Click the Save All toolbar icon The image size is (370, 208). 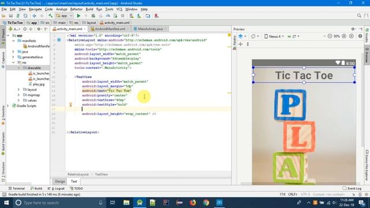[x=10, y=16]
